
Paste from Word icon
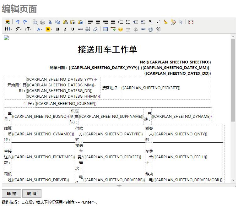80,22
